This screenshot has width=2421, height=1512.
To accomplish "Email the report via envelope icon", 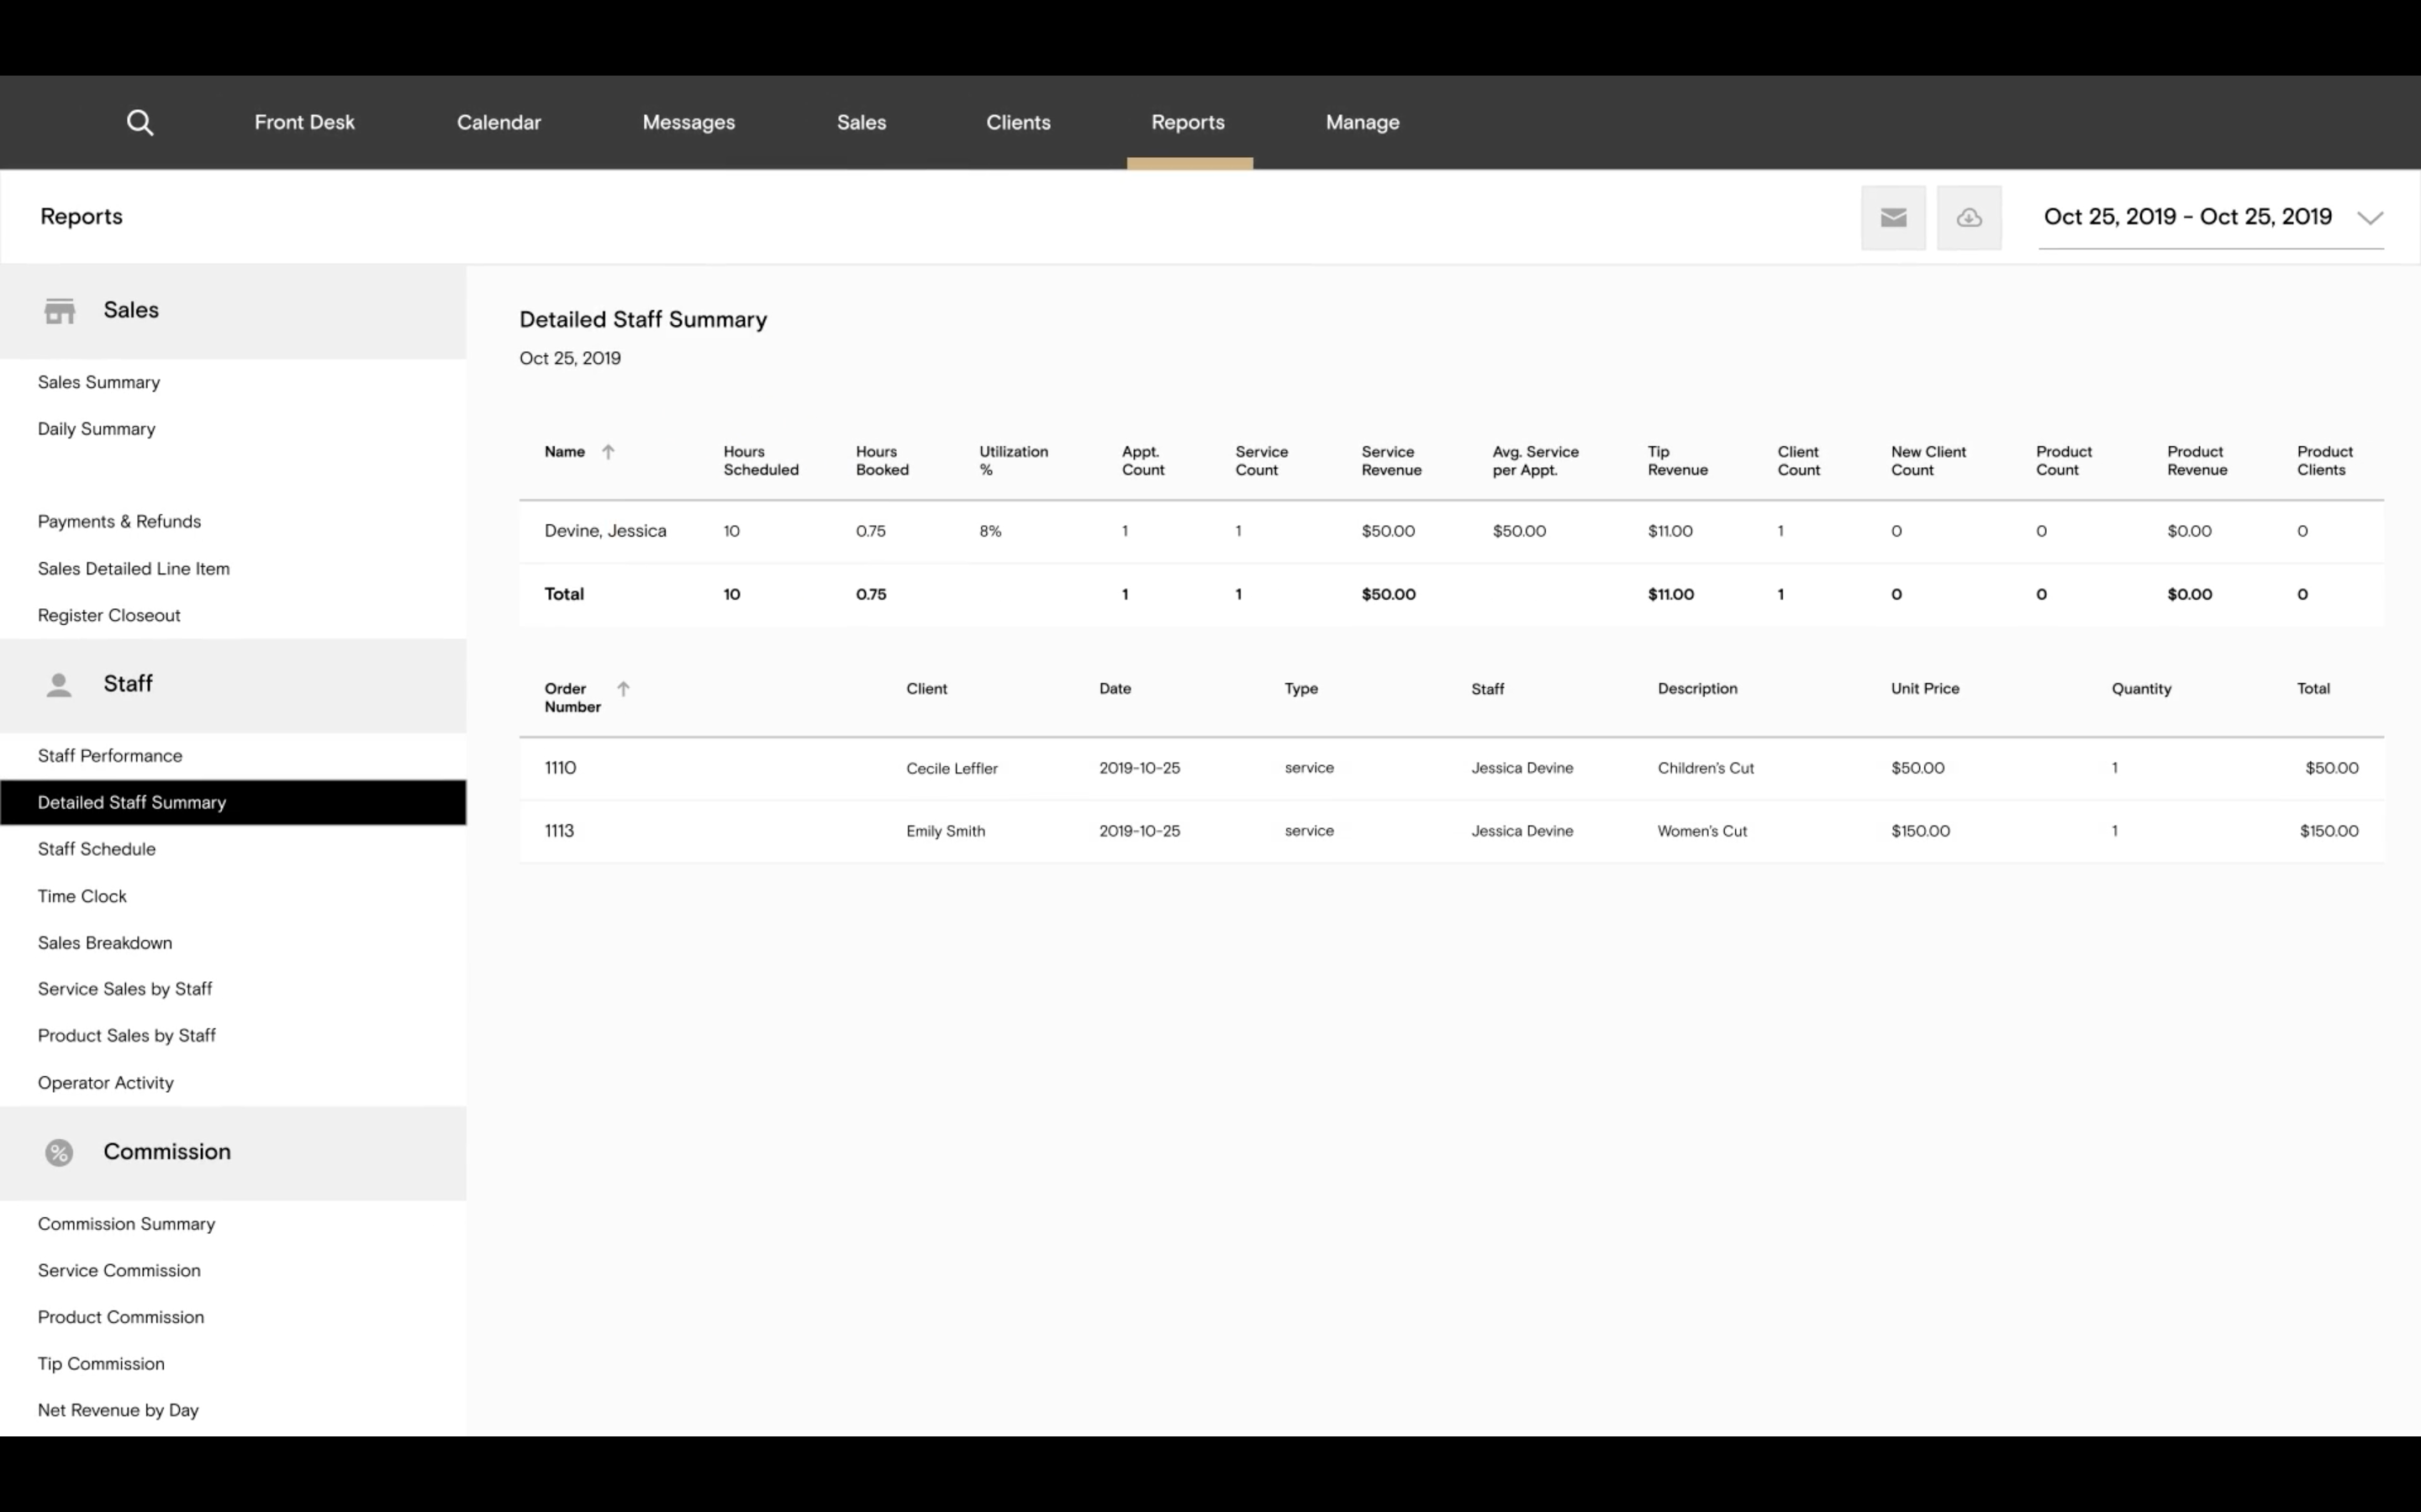I will click(x=1893, y=217).
